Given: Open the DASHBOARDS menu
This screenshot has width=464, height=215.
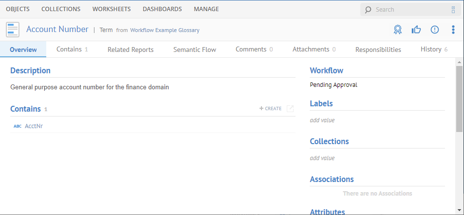Looking at the screenshot, I should (162, 9).
